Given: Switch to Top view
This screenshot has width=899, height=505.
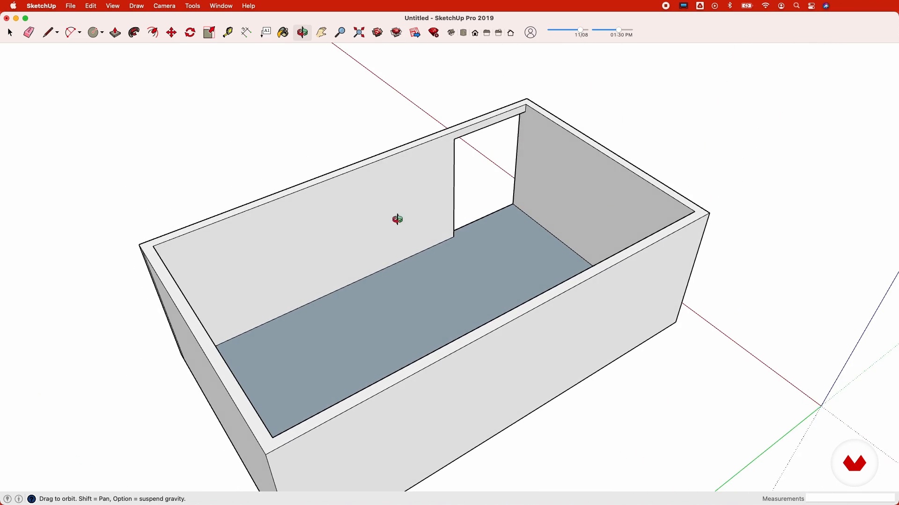Looking at the screenshot, I should point(464,33).
